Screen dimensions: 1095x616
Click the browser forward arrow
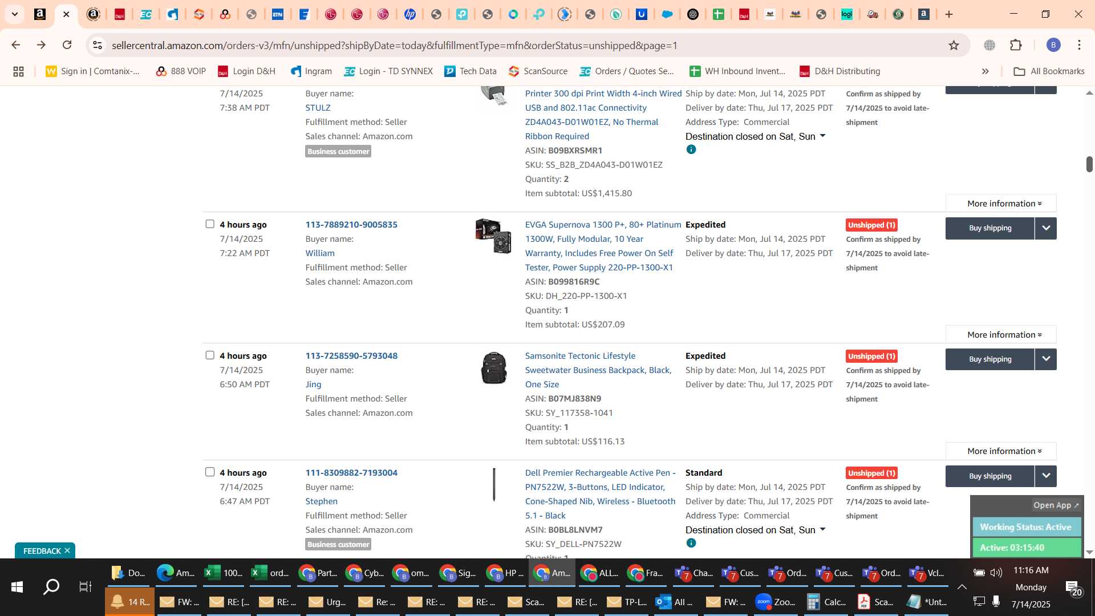41,45
